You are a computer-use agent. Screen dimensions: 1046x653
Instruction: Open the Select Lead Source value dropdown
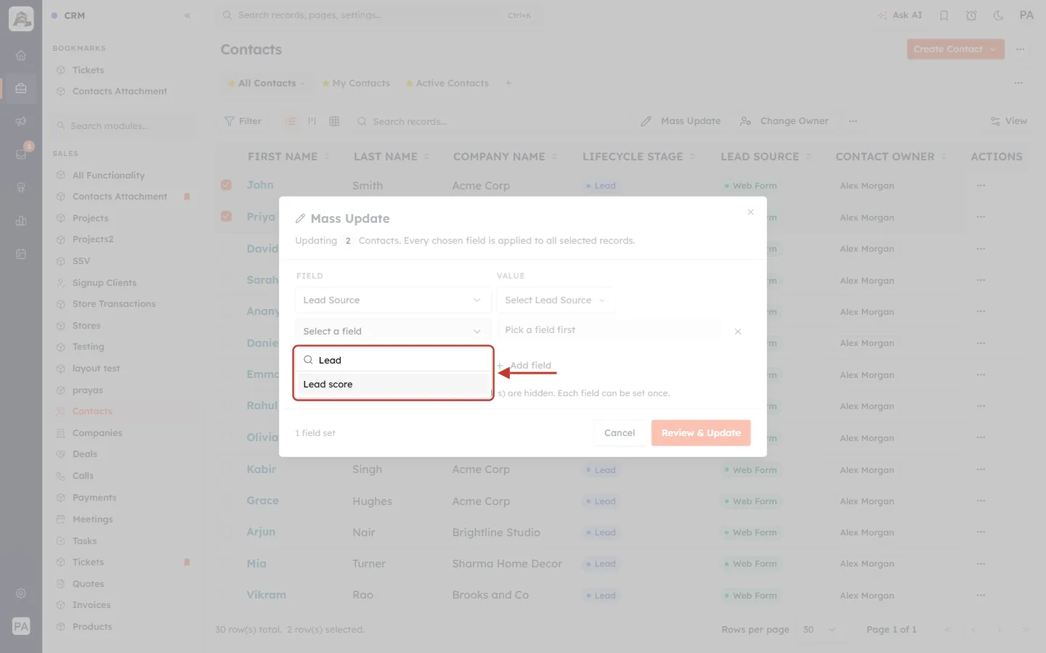click(555, 300)
